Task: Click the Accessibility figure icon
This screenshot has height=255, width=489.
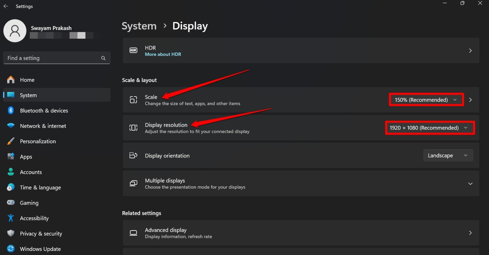Action: [x=11, y=218]
